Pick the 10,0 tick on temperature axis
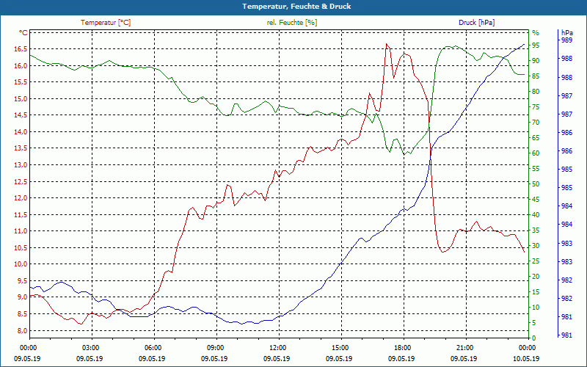Screen dimensions: 587x367 (x=21, y=264)
